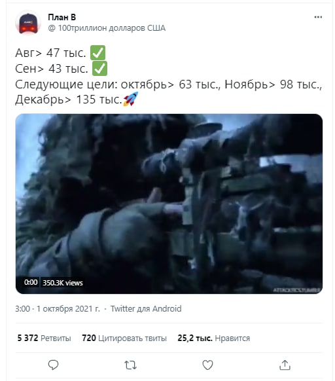The width and height of the screenshot is (335, 381).
Task: Click the green checkmark after Сен 43 тыс.
Action: [x=99, y=69]
